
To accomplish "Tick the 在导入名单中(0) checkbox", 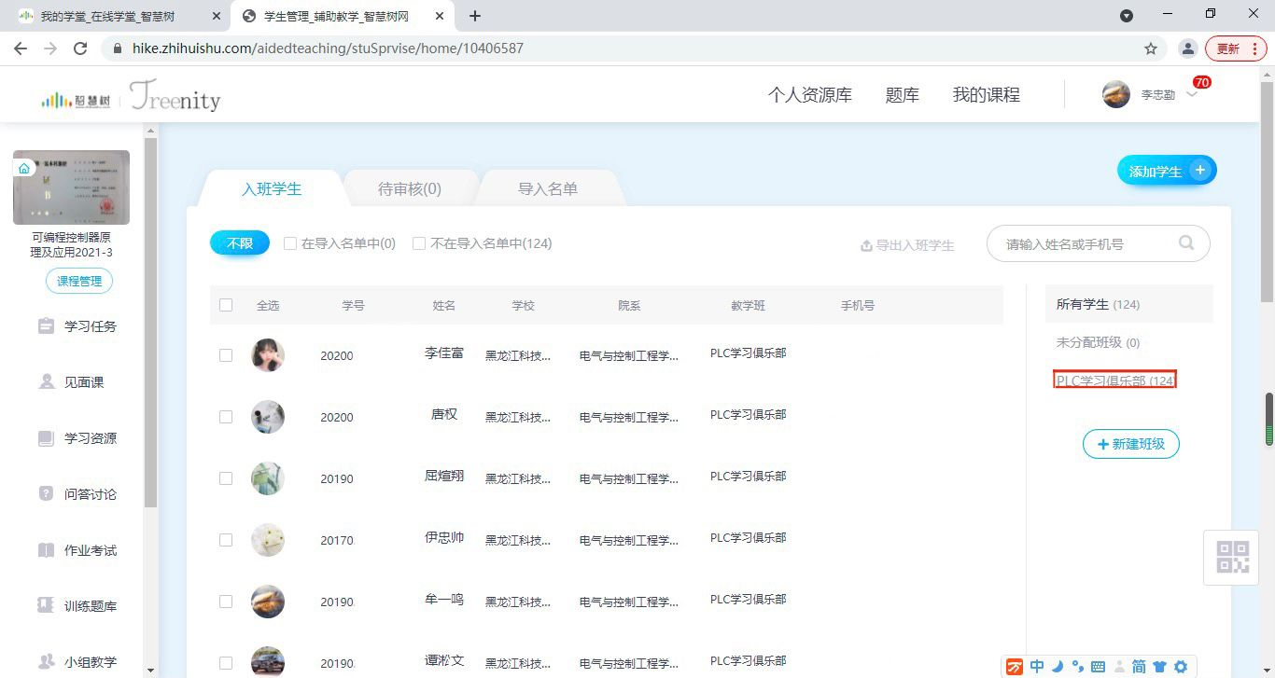I will (290, 243).
